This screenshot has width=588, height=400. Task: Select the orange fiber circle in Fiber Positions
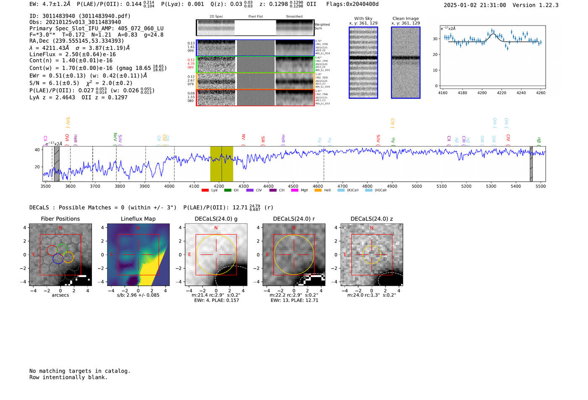[x=68, y=257]
